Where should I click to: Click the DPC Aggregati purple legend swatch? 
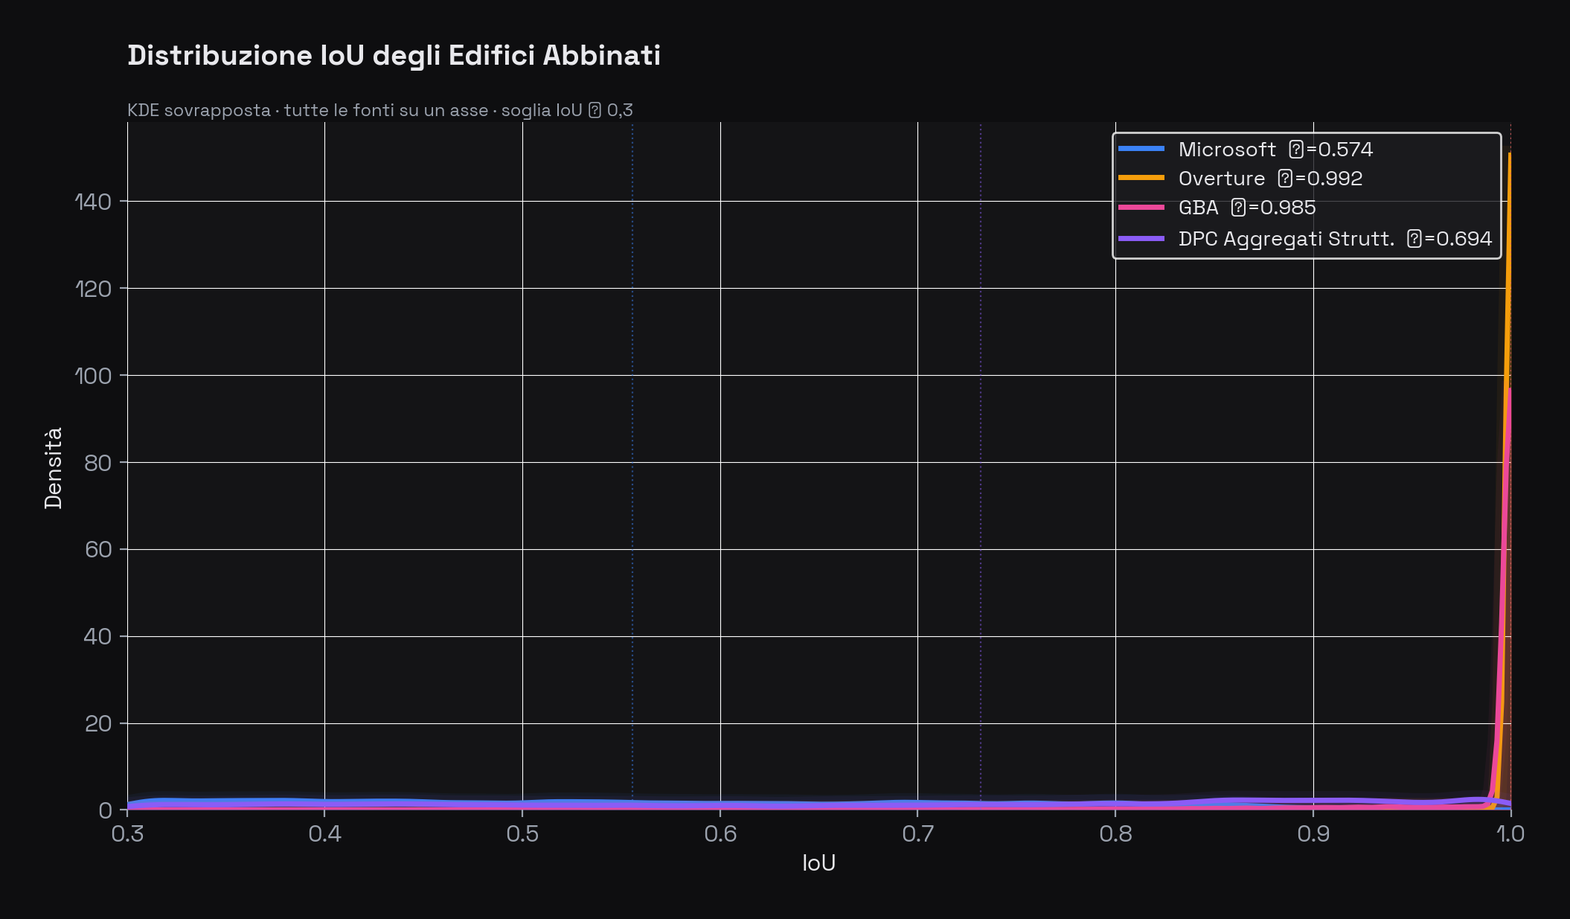pos(1141,239)
